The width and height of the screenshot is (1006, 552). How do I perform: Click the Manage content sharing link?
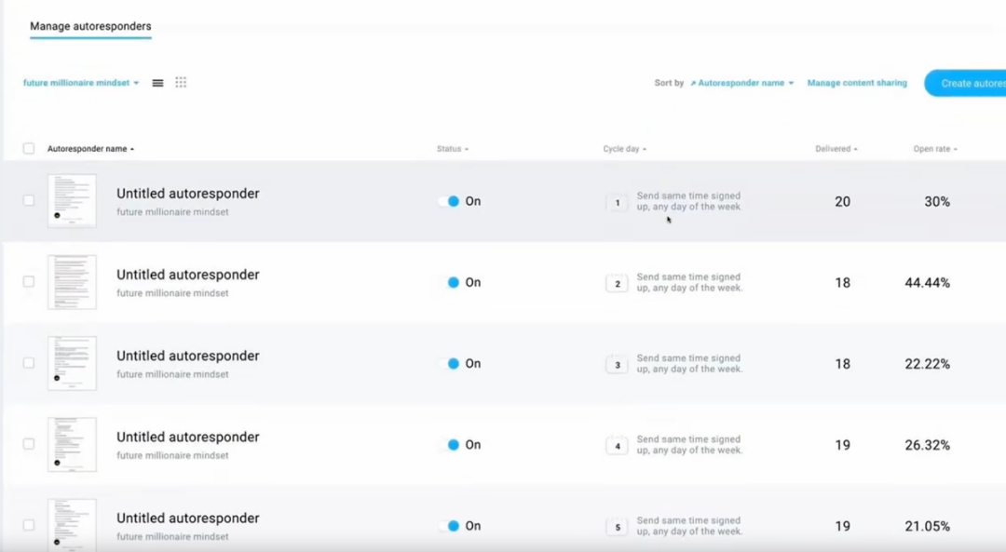tap(856, 83)
